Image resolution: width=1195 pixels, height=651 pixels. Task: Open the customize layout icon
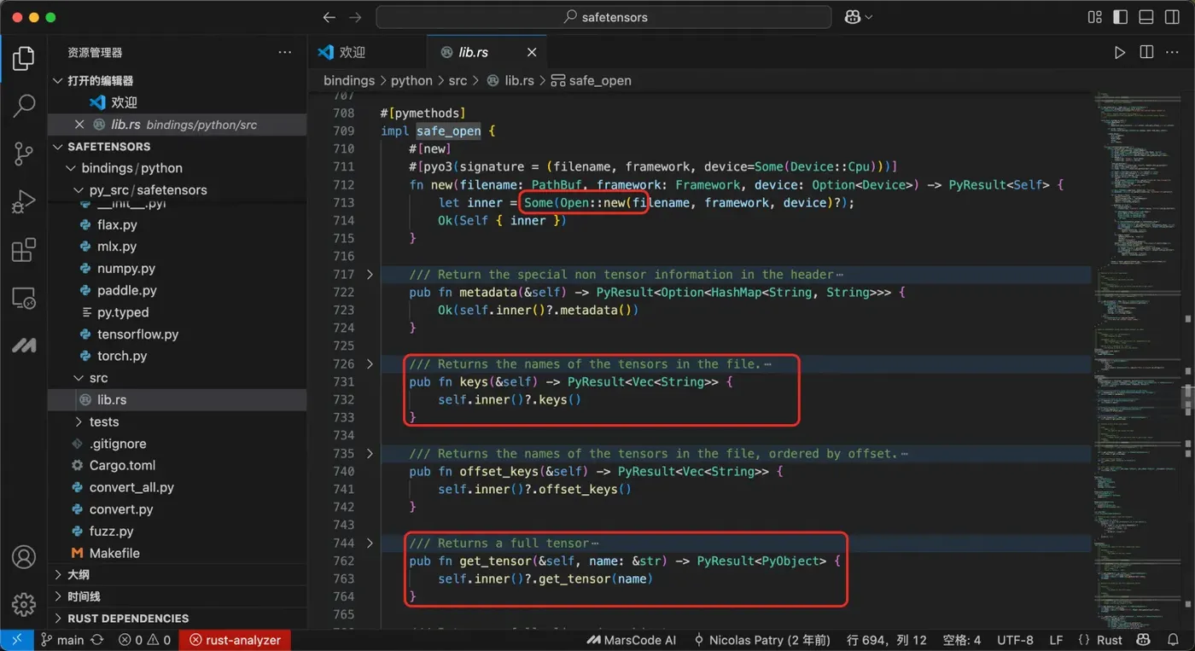coord(1095,17)
